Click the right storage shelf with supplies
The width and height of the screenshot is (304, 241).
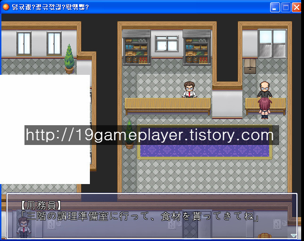click(x=197, y=48)
